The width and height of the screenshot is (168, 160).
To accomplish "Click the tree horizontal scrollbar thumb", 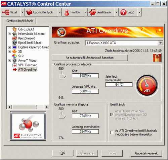I will coord(24,107).
